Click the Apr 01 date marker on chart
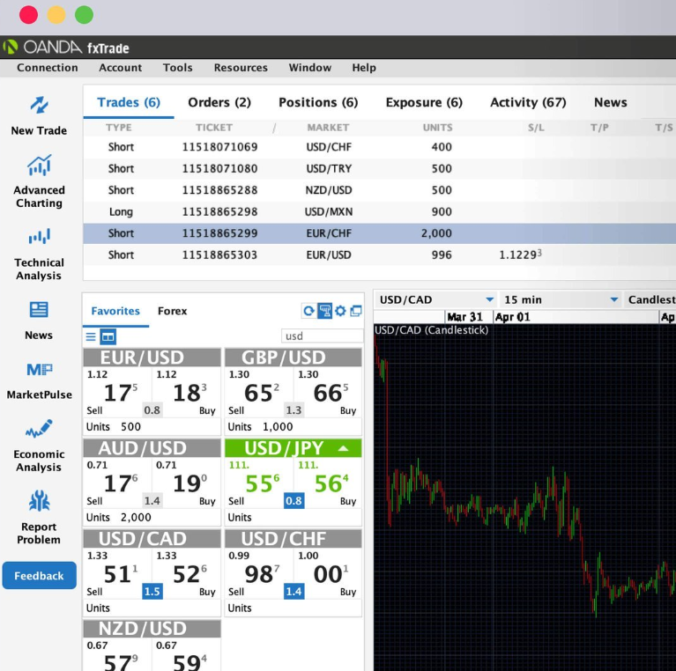The image size is (676, 671). [x=513, y=317]
